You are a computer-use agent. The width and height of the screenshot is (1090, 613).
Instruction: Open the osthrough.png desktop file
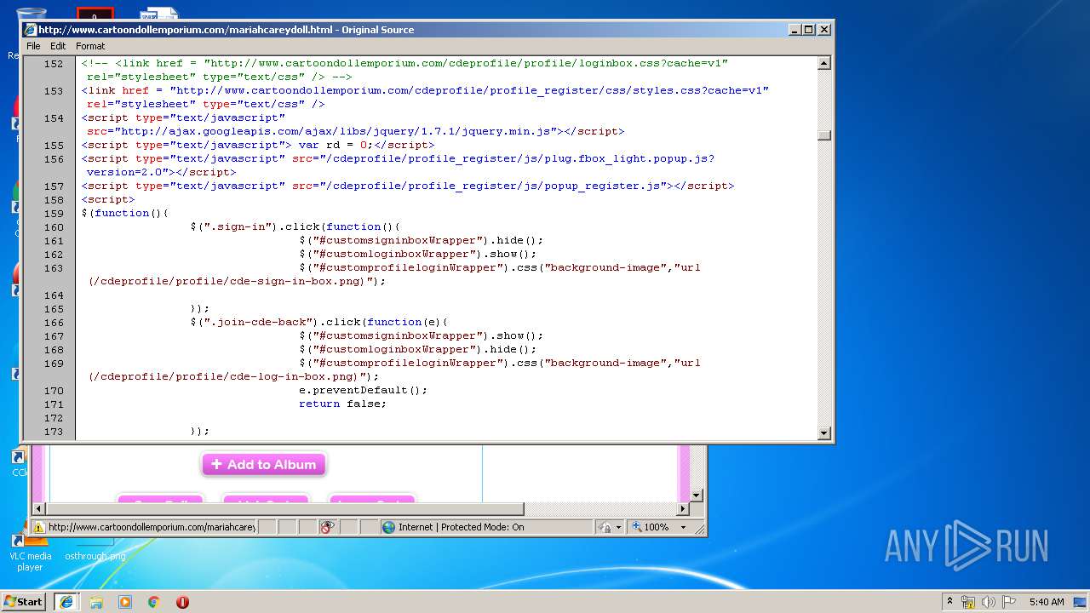(95, 556)
